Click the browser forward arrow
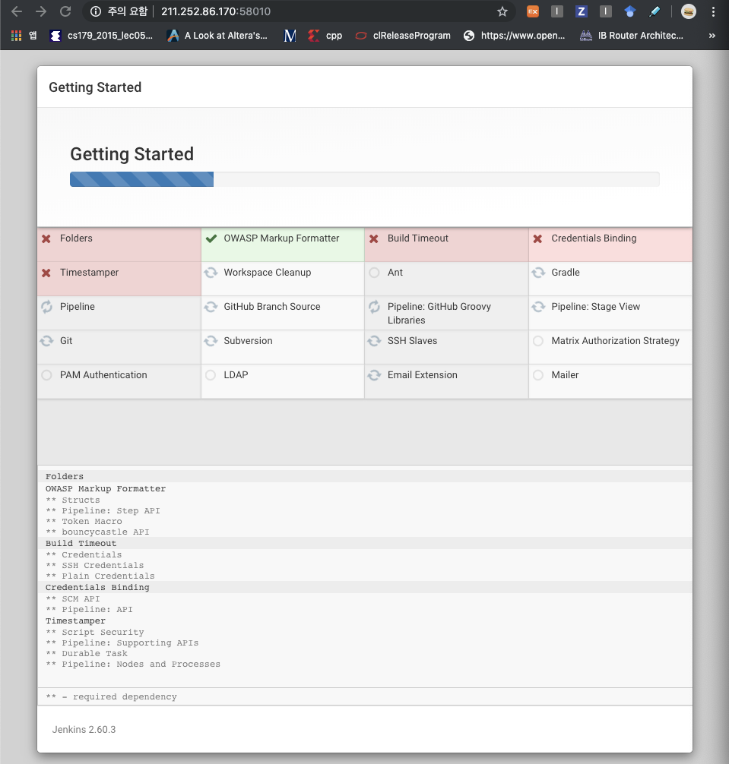Viewport: 729px width, 764px height. click(41, 11)
